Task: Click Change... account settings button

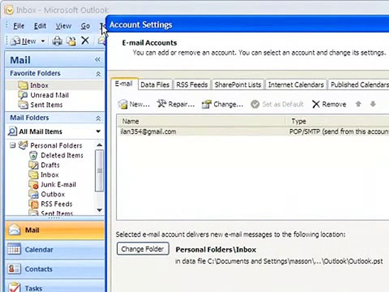Action: 223,104
